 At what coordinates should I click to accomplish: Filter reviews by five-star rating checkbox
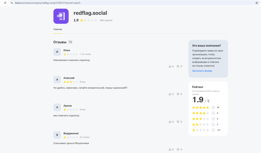213,107
